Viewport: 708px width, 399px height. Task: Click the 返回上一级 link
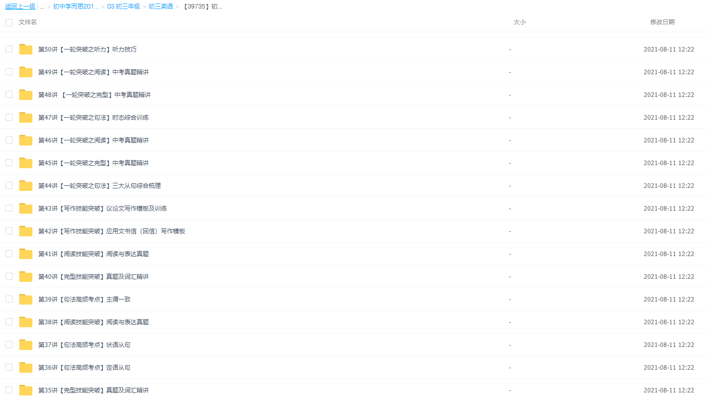(20, 7)
